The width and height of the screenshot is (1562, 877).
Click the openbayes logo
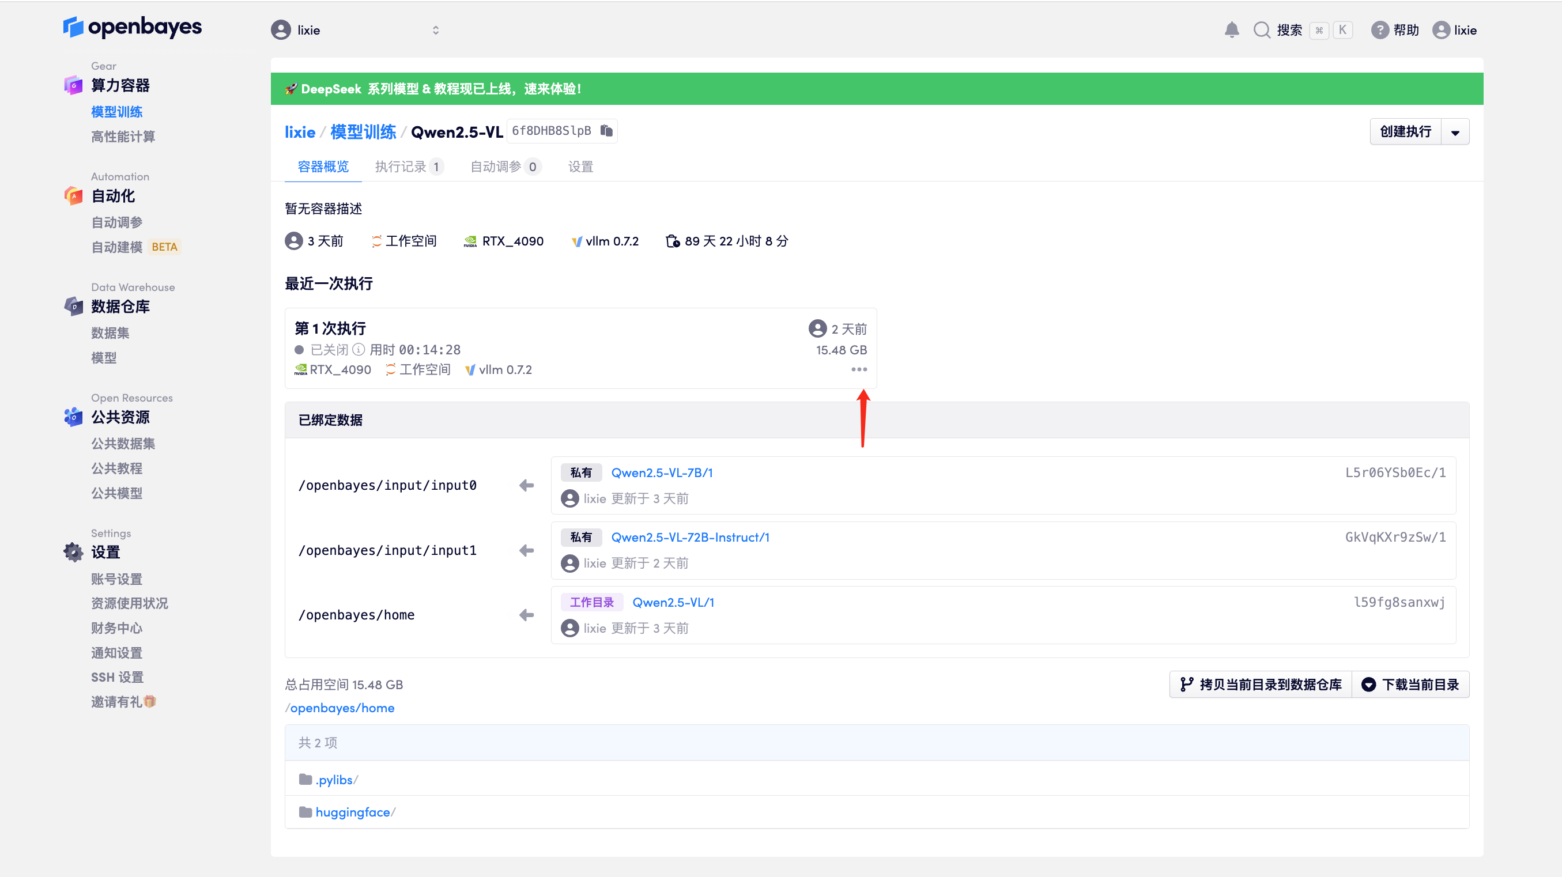[132, 27]
